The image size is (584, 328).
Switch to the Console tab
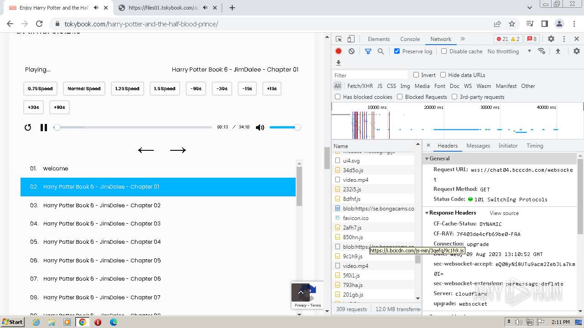410,39
